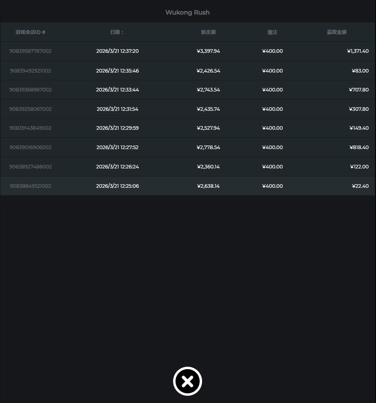
Task: Select session ID 90838849521002
Action: point(31,186)
